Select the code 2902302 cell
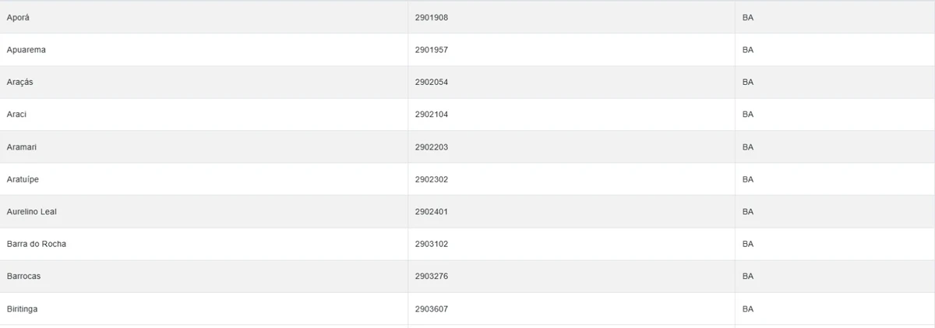The image size is (935, 328). (432, 179)
